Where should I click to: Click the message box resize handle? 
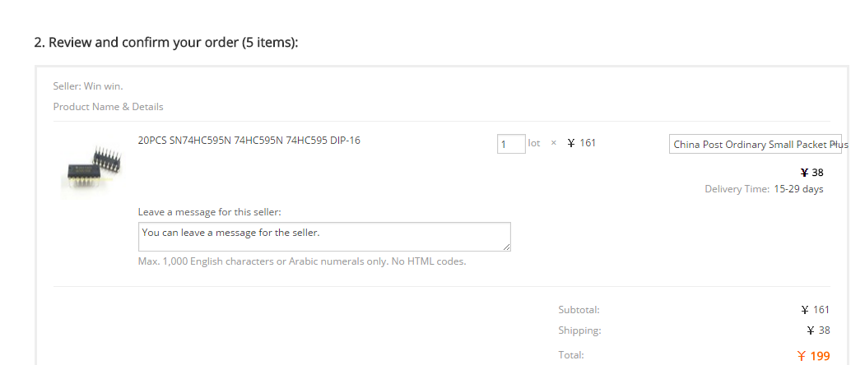507,247
